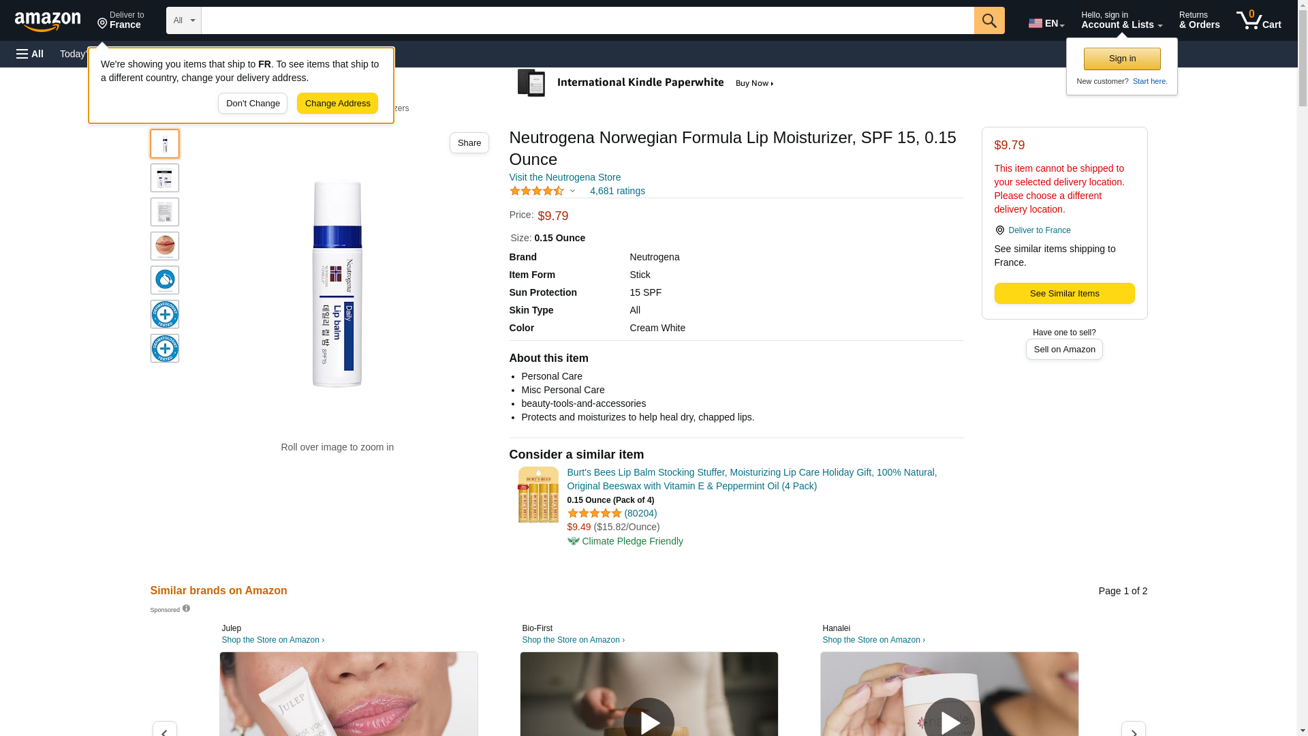The height and width of the screenshot is (736, 1308).
Task: Click the Amazon logo
Action: coord(48,21)
